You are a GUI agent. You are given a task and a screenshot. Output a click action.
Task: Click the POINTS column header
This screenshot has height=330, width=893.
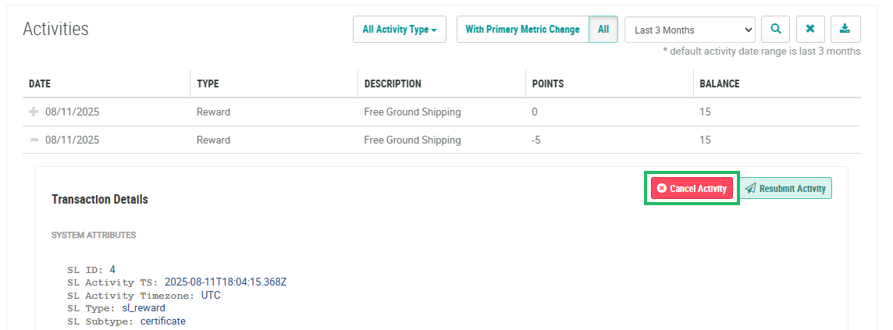point(548,83)
